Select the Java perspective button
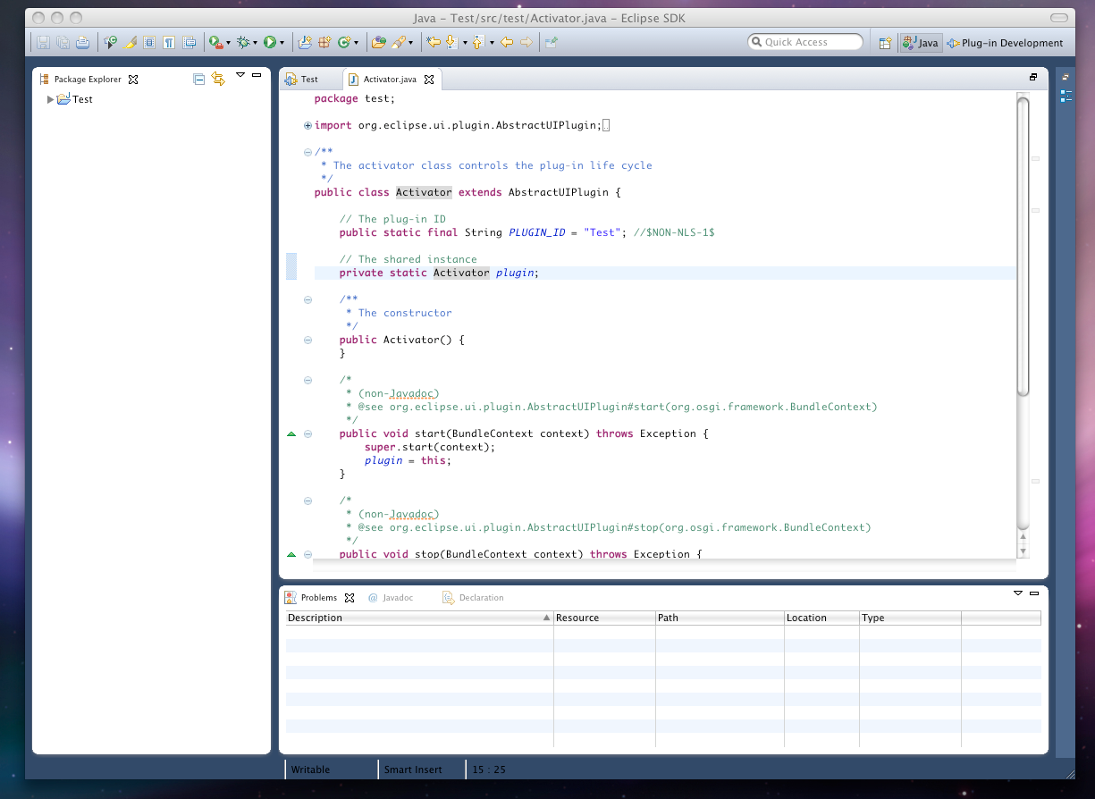The image size is (1095, 799). [x=921, y=43]
